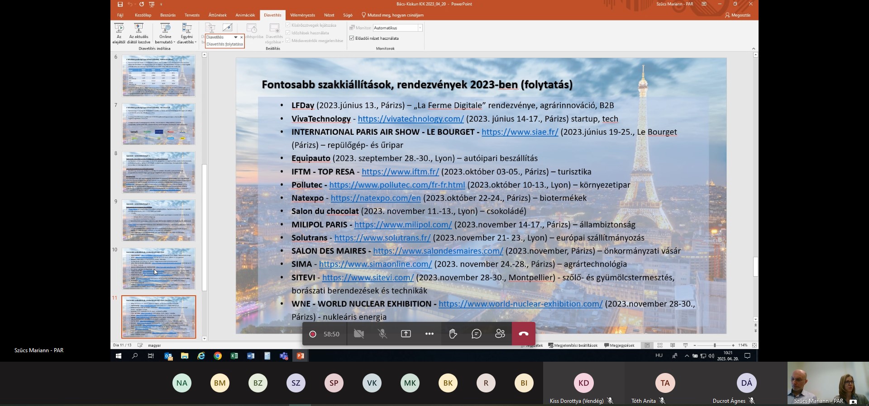
Task: Switch to normal view in status bar
Action: pos(647,345)
